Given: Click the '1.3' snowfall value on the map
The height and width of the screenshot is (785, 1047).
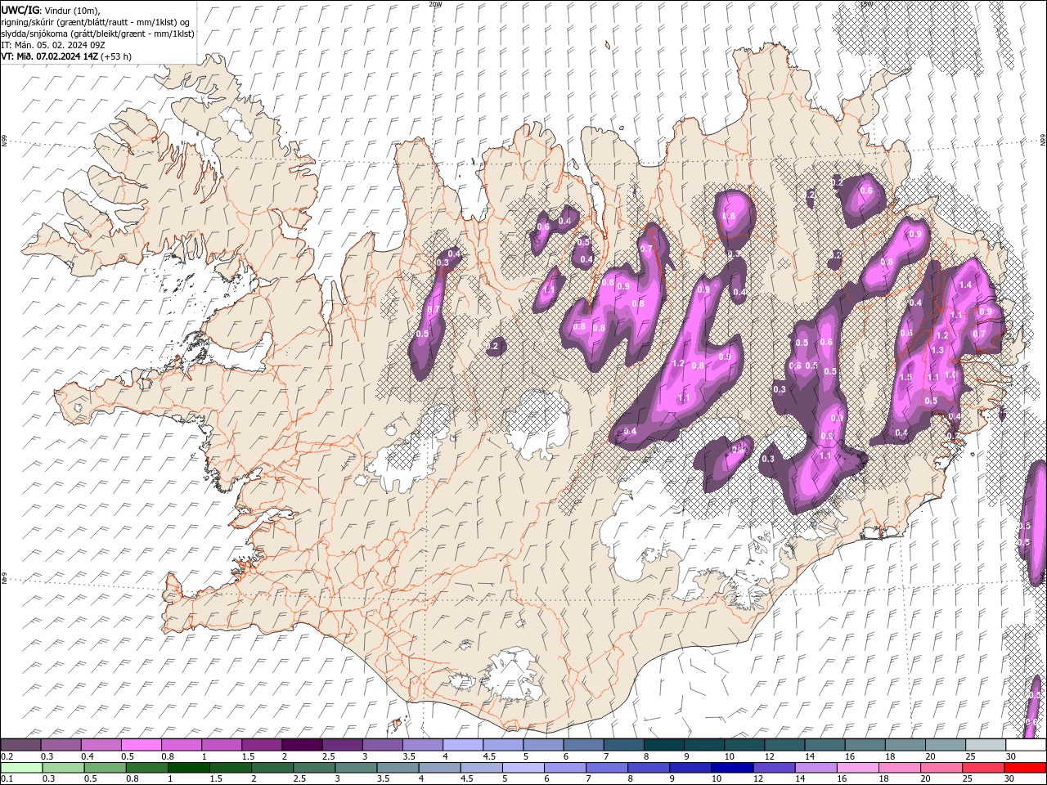Looking at the screenshot, I should pyautogui.click(x=937, y=350).
